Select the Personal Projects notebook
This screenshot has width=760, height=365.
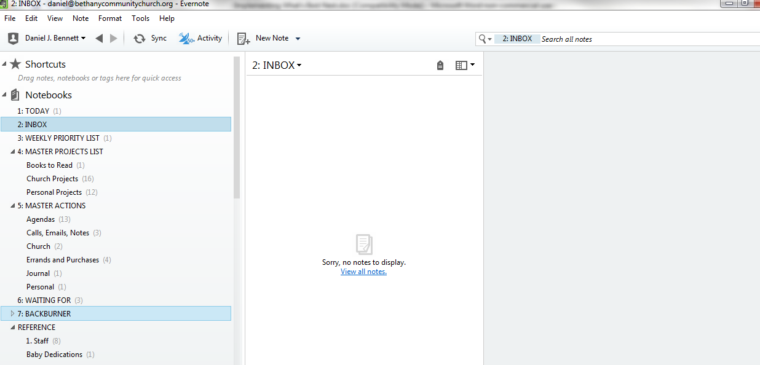[x=116, y=192]
